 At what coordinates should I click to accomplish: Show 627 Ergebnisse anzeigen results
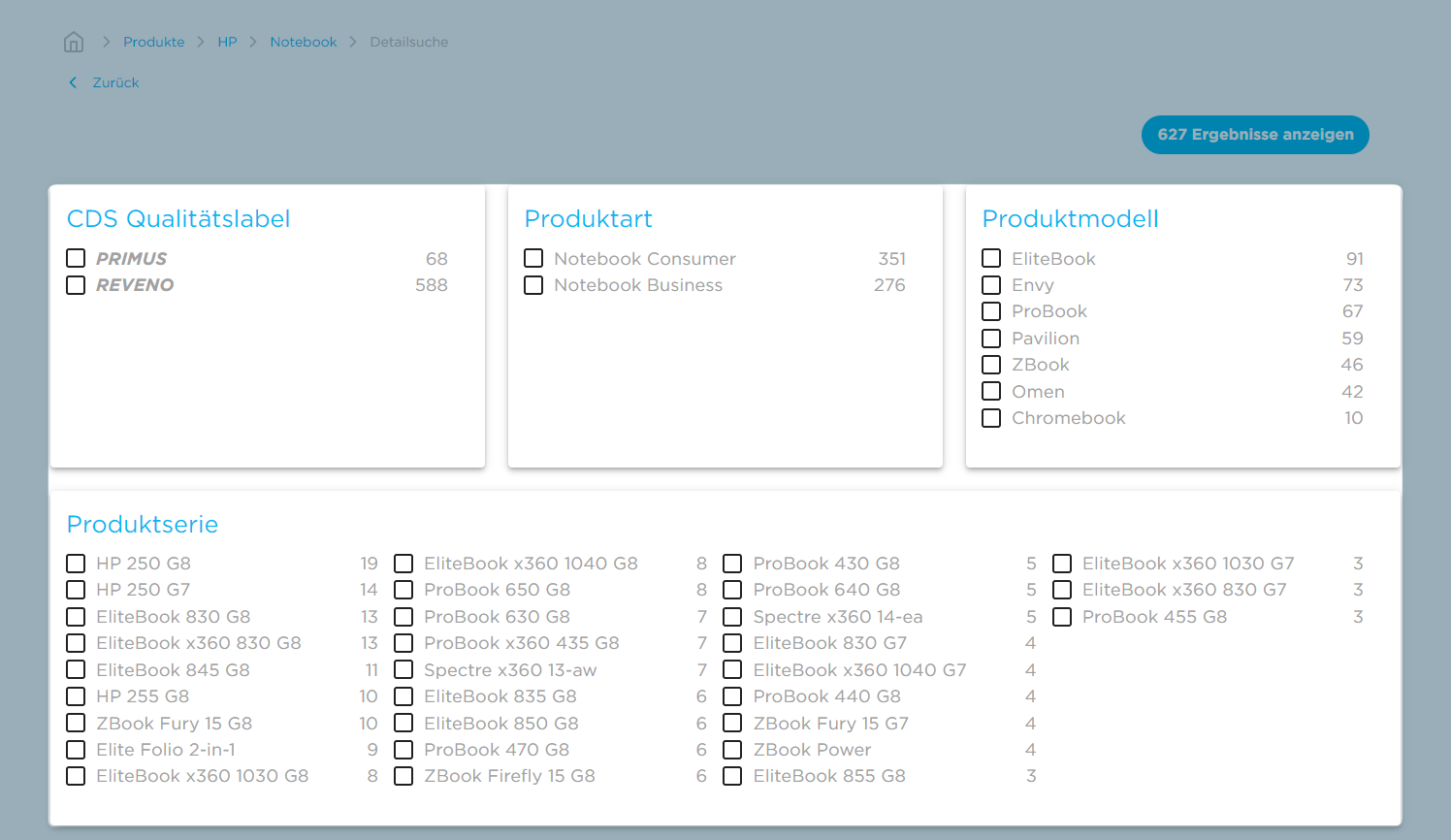1255,135
